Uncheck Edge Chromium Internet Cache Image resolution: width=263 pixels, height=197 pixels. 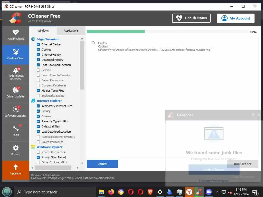click(38, 44)
